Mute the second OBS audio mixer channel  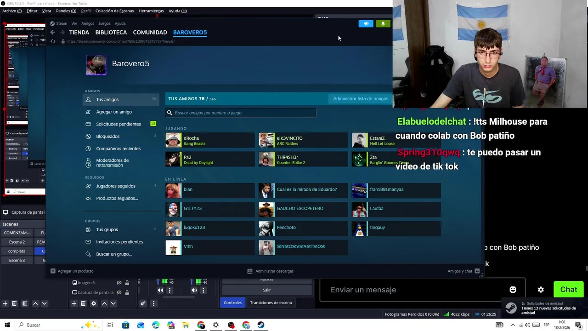(x=194, y=290)
